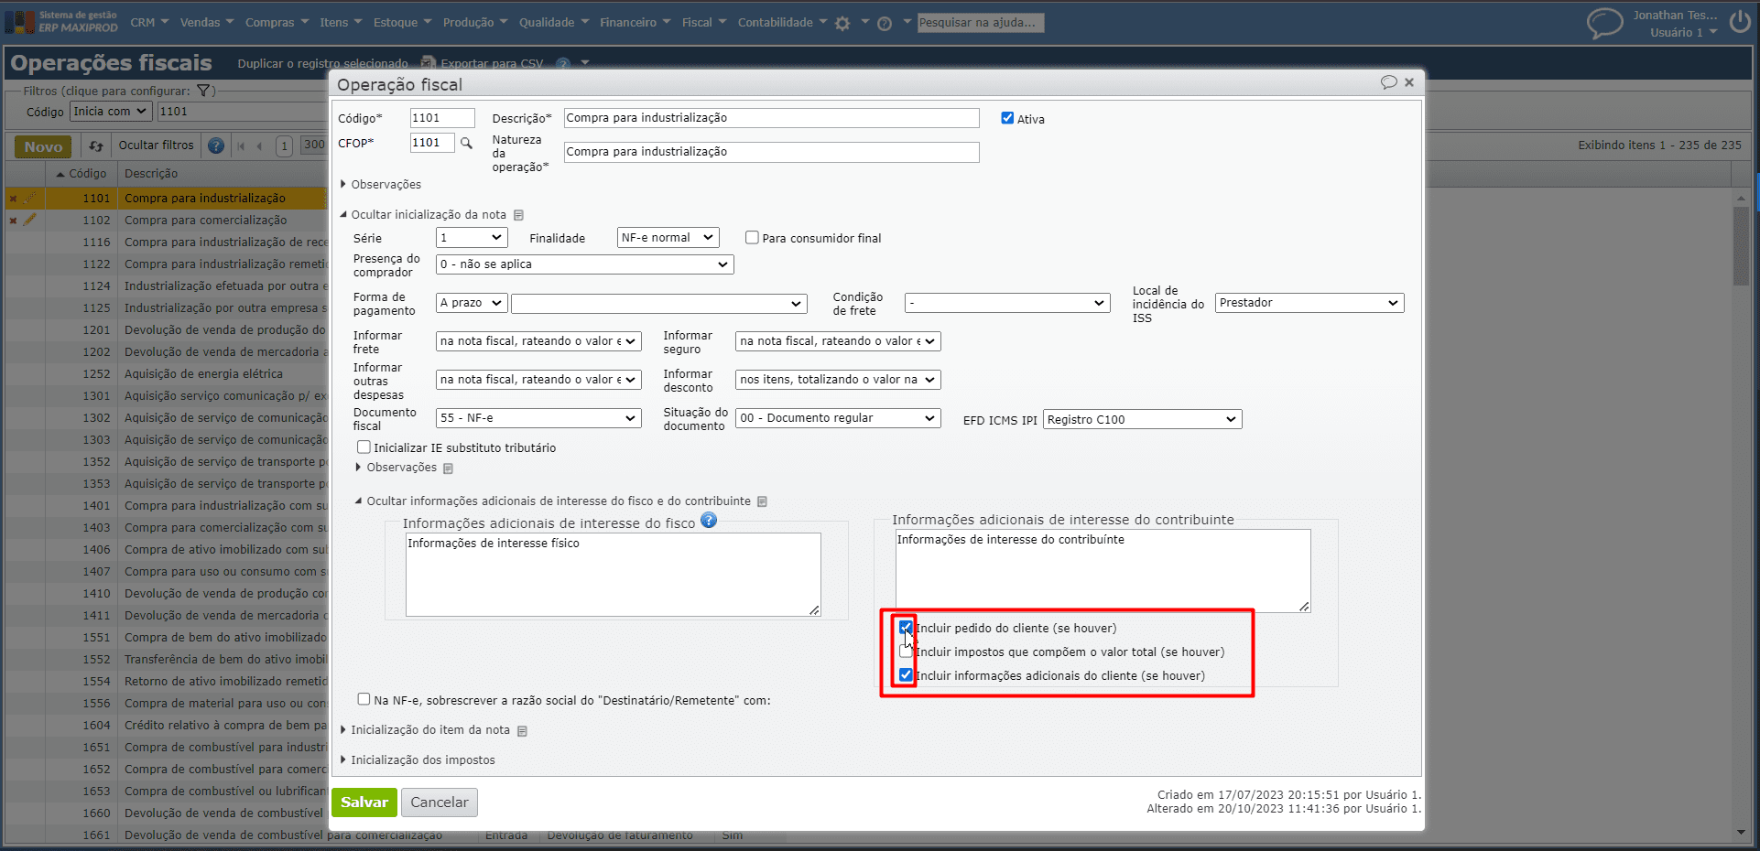The width and height of the screenshot is (1760, 851).
Task: Open the Documento fiscal 55 - NF-e dropdown
Action: pos(538,418)
